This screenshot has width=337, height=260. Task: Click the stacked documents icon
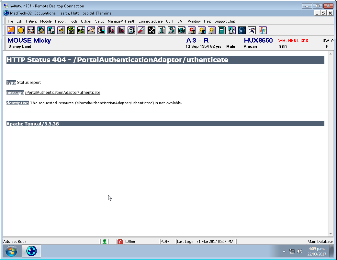(x=131, y=30)
